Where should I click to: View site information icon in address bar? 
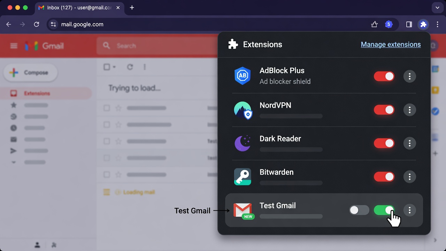(x=53, y=24)
